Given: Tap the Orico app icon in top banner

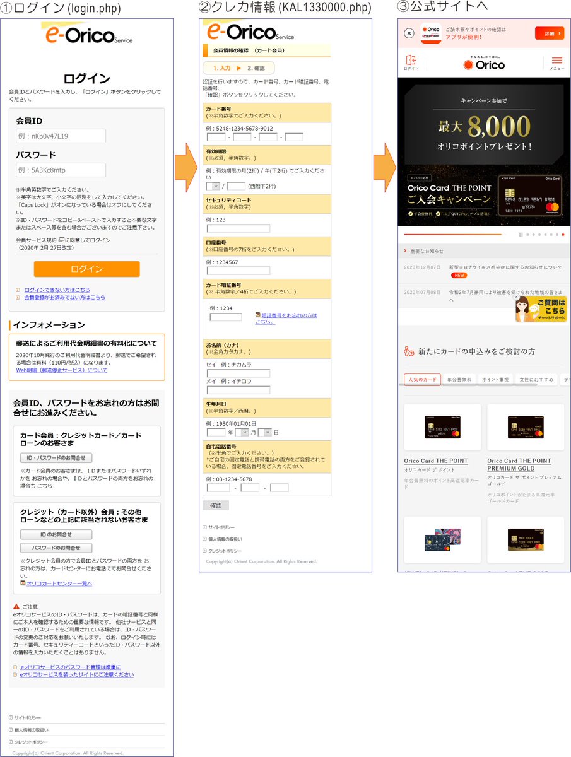Looking at the screenshot, I should (431, 33).
